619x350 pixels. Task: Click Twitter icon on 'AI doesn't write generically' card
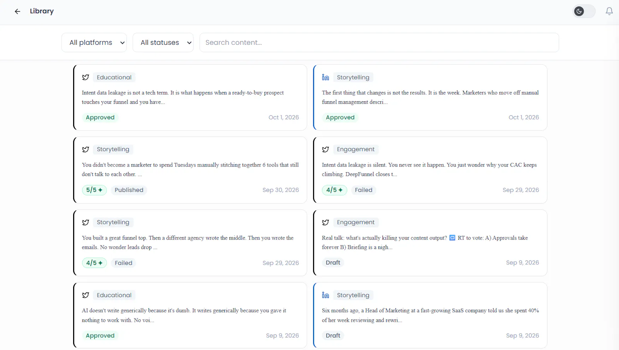(x=85, y=295)
